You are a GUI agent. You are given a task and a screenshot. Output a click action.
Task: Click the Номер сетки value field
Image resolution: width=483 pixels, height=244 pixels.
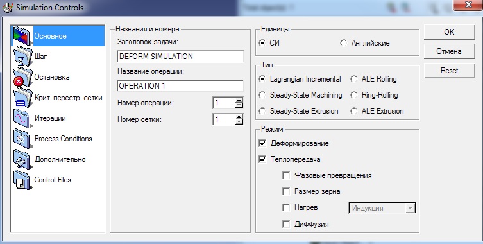point(224,119)
